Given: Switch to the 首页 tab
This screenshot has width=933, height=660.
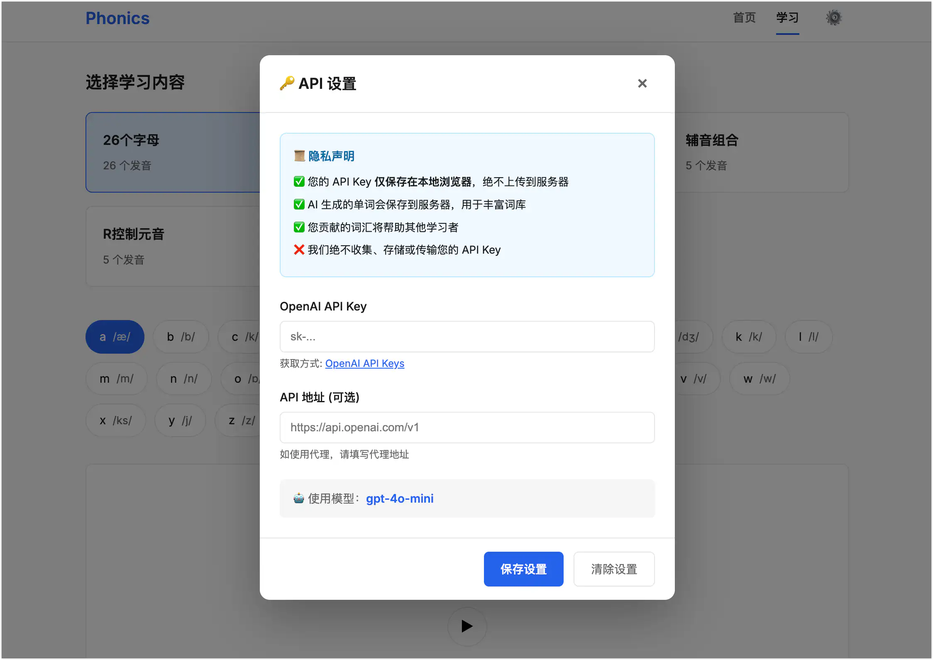Looking at the screenshot, I should pos(744,17).
